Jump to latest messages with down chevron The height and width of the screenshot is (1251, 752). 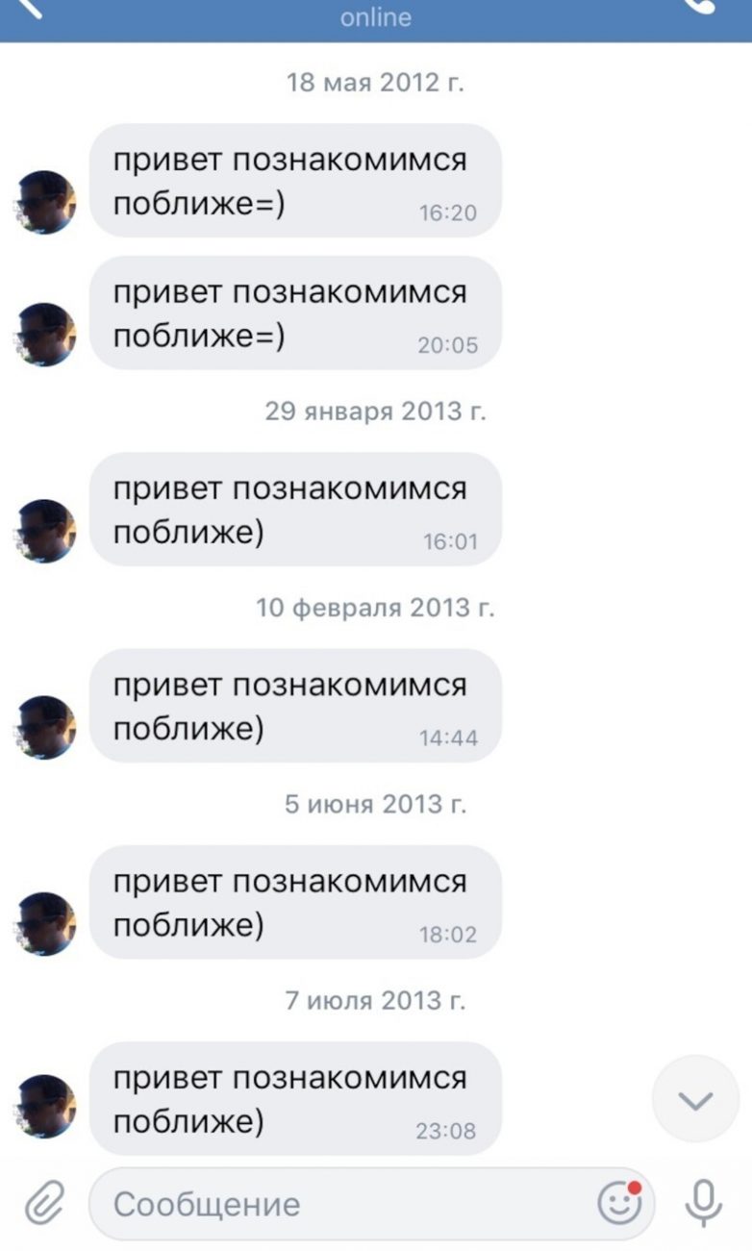[695, 1099]
